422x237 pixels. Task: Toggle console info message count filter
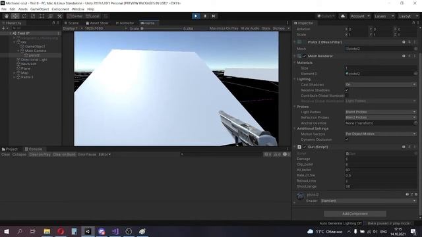(268, 154)
